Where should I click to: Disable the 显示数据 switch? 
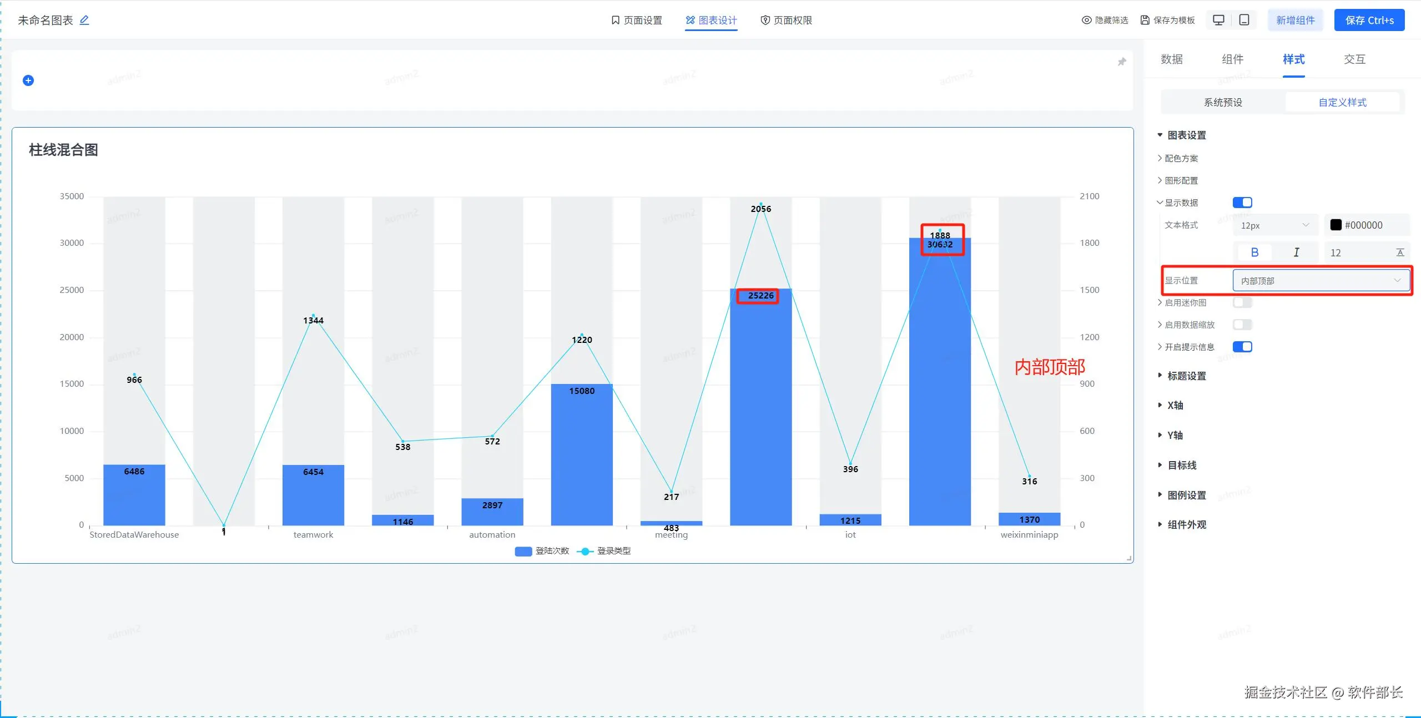point(1242,203)
